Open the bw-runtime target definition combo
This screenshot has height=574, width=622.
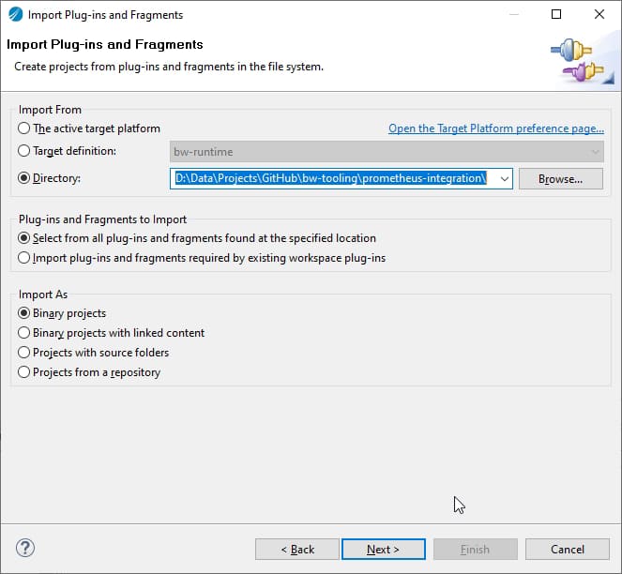point(387,151)
